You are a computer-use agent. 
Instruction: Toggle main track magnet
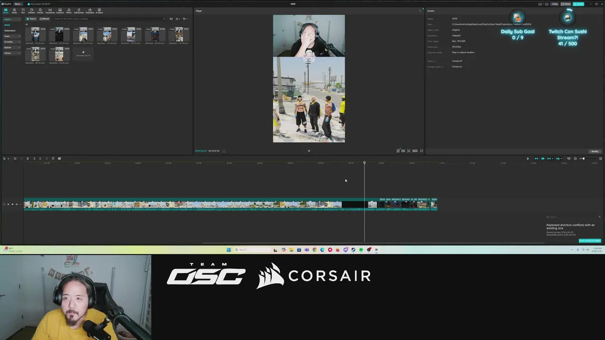coord(536,159)
